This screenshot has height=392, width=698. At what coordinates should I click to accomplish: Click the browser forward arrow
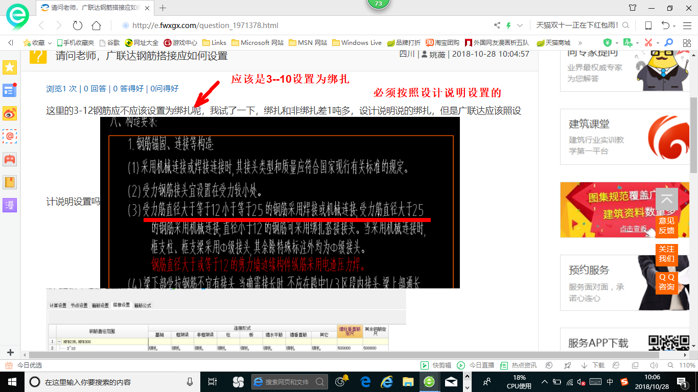click(59, 26)
